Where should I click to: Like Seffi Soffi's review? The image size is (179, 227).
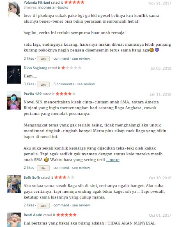[43, 206]
